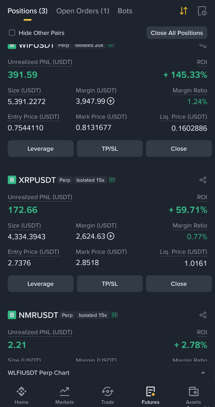Tap WIFUSDT Unrealized PNL value 391.59
Screen dimensions: 215x407
pyautogui.click(x=23, y=75)
